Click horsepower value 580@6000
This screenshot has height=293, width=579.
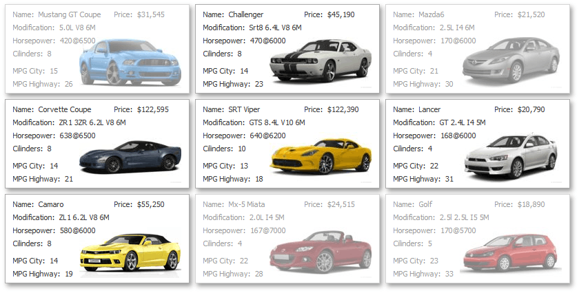(x=77, y=230)
